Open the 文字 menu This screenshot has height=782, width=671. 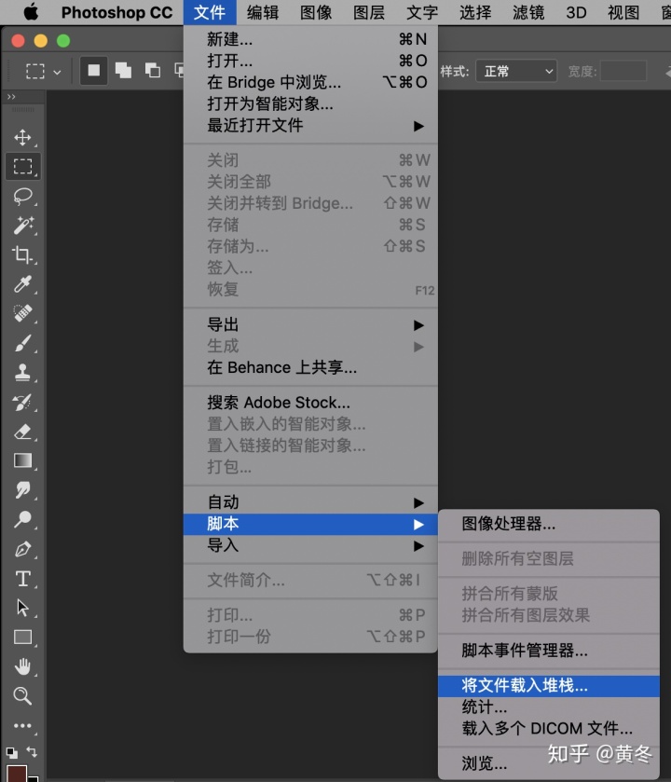422,12
